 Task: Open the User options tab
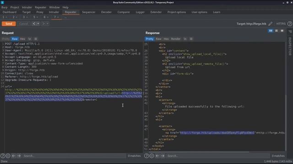200,12
